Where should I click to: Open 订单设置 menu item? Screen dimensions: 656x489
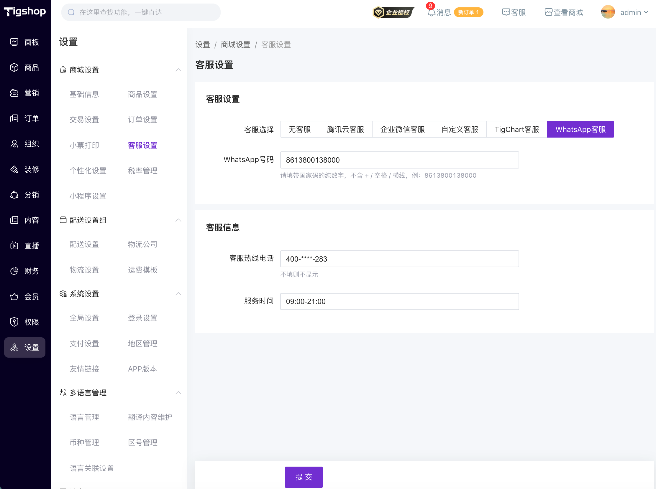tap(142, 120)
